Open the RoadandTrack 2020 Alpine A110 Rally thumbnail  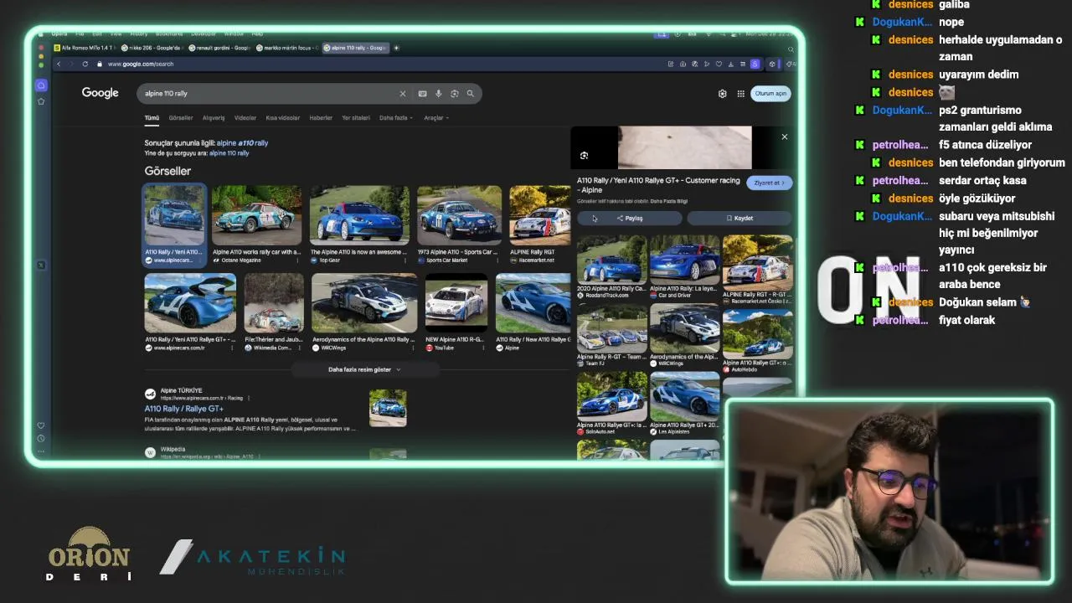[612, 259]
